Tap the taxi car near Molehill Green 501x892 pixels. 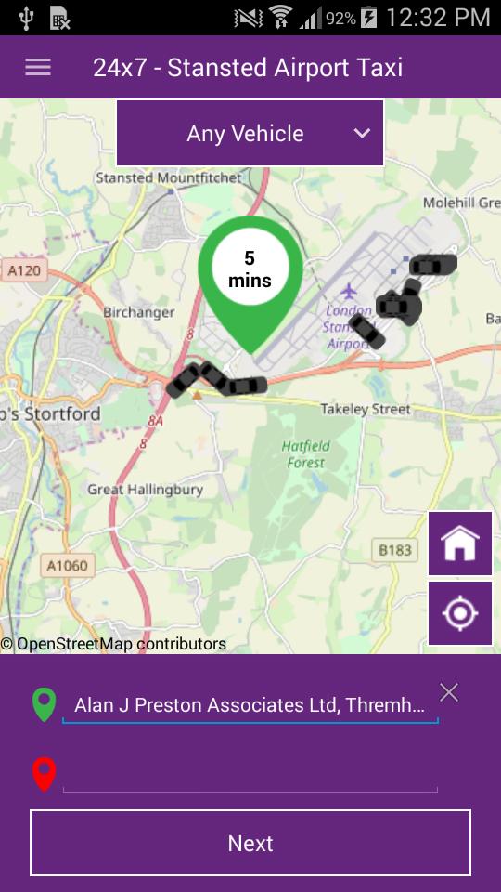[433, 265]
